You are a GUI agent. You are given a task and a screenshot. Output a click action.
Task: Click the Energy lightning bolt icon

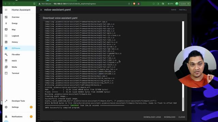click(x=6, y=23)
